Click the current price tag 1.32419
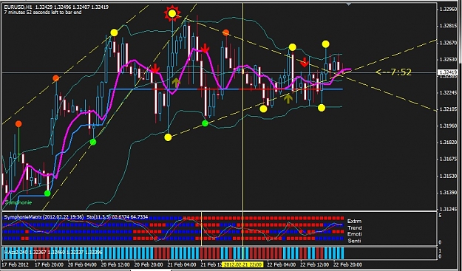This screenshot has width=462, height=271. tap(447, 72)
